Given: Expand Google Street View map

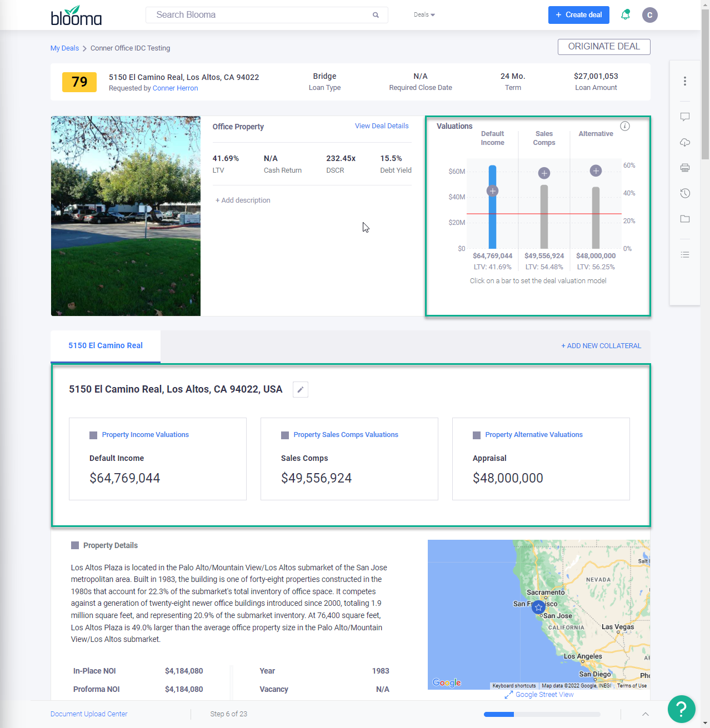Looking at the screenshot, I should click(x=539, y=695).
